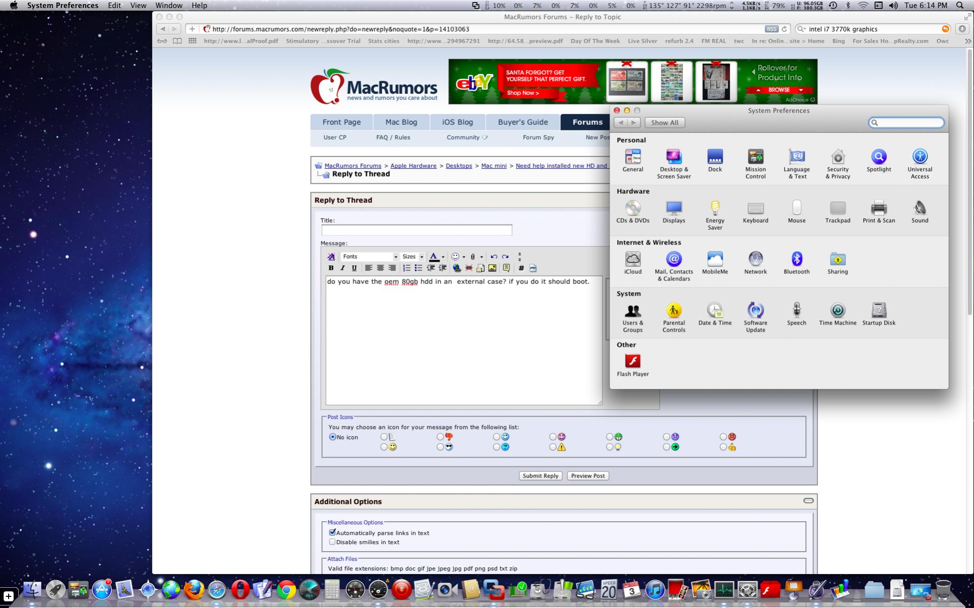This screenshot has height=608, width=974.
Task: Open the Forum Spy link
Action: pyautogui.click(x=538, y=137)
